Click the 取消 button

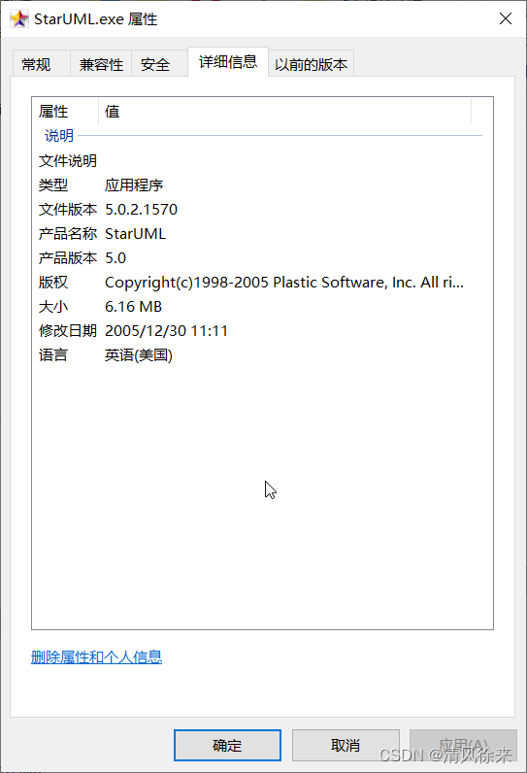(x=346, y=746)
